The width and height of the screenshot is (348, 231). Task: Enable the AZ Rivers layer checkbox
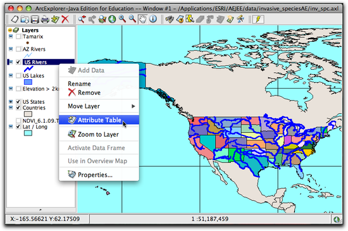pos(18,49)
